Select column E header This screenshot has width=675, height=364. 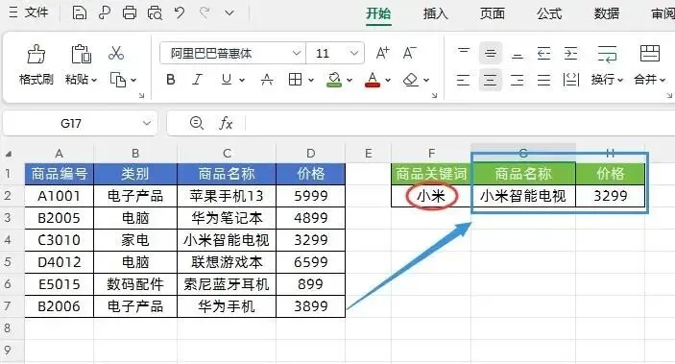click(x=368, y=154)
